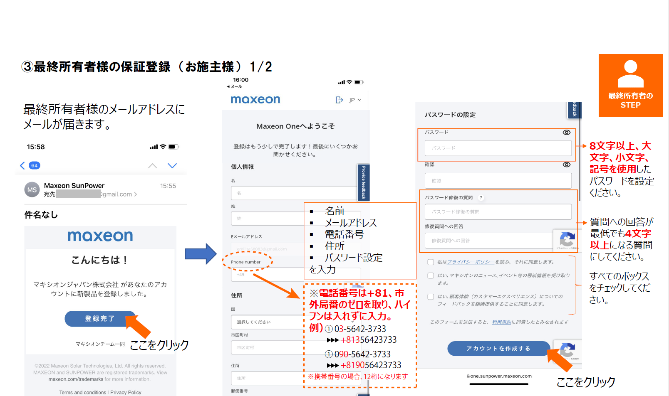
Task: Open the JP language dropdown
Action: tap(355, 100)
